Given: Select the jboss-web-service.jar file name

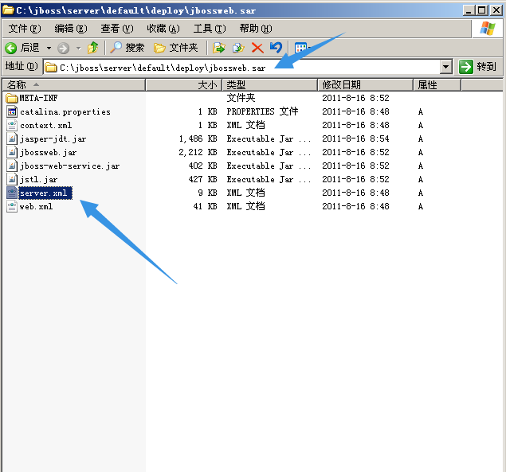Looking at the screenshot, I should pos(69,166).
